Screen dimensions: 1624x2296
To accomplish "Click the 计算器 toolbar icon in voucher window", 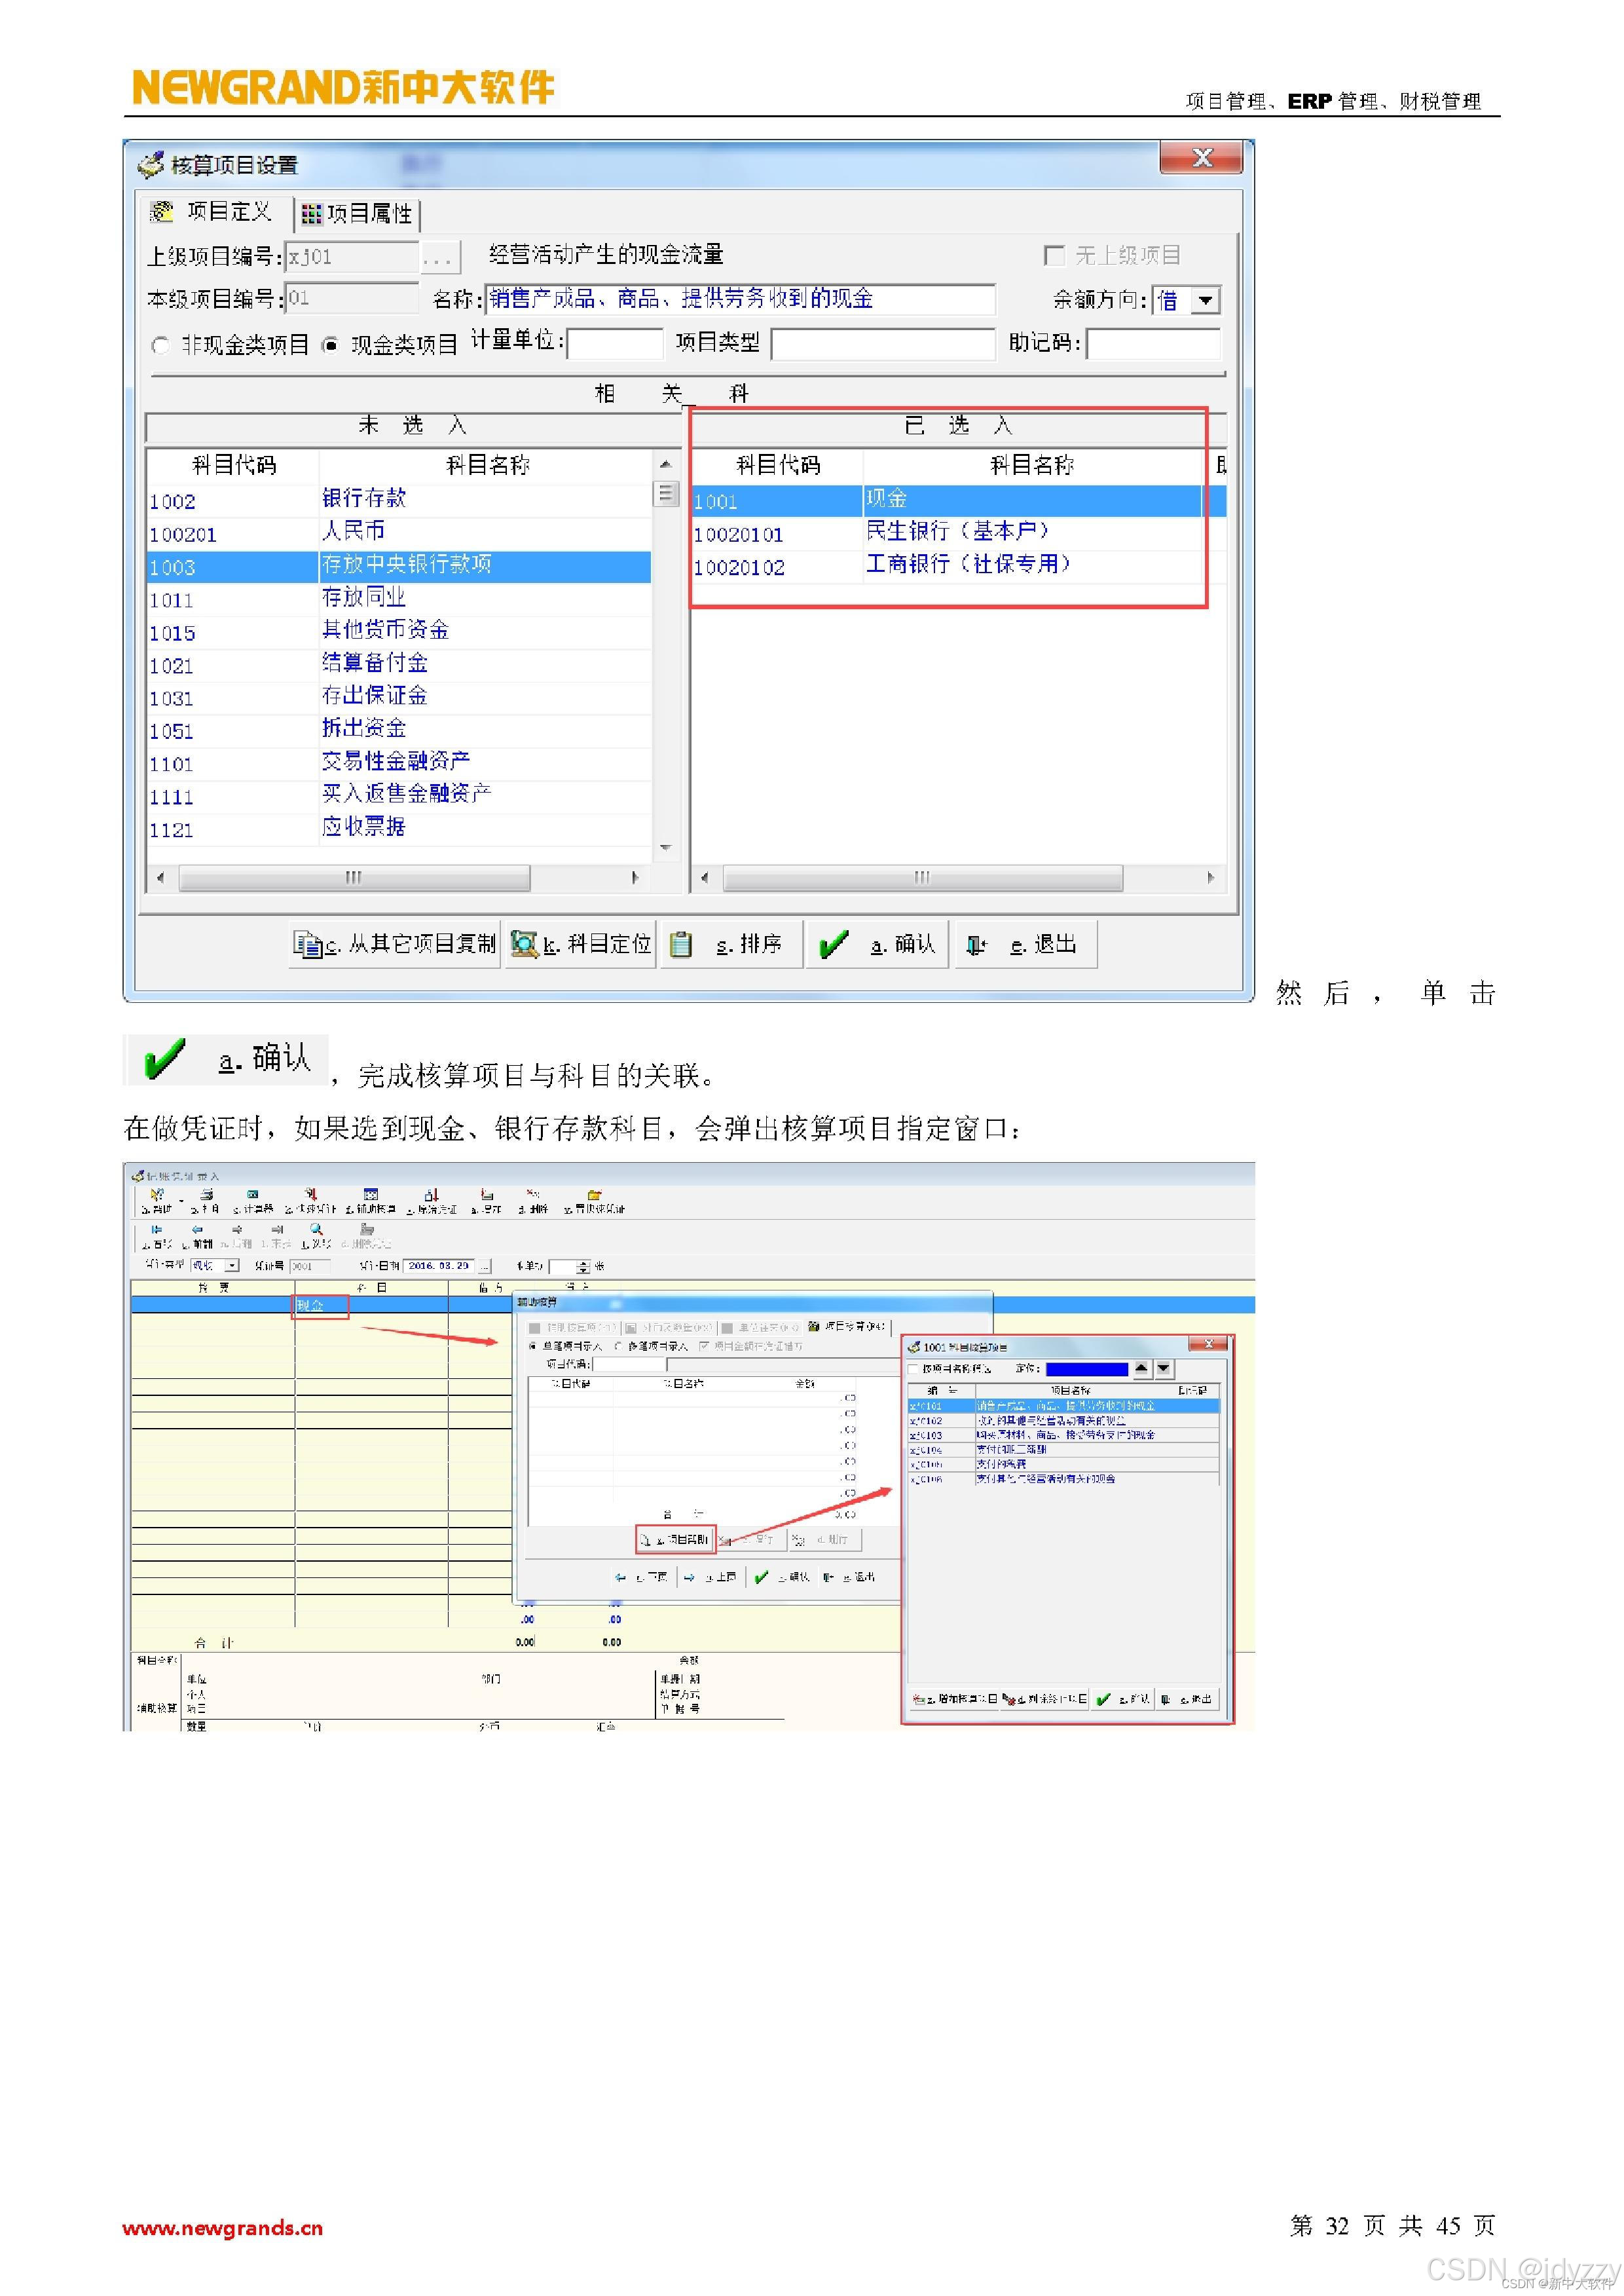I will point(252,1194).
